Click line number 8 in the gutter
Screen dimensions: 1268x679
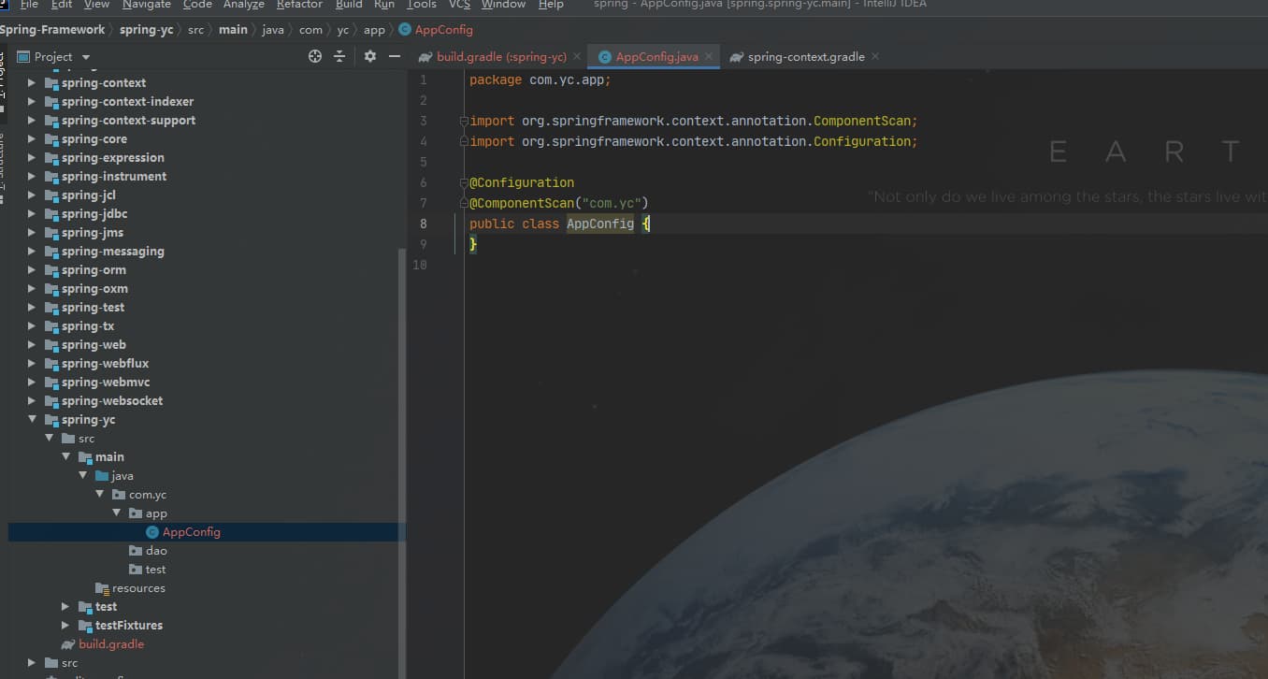[424, 224]
